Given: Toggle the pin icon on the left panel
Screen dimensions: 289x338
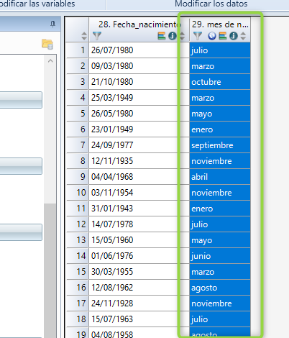Looking at the screenshot, I should [52, 24].
